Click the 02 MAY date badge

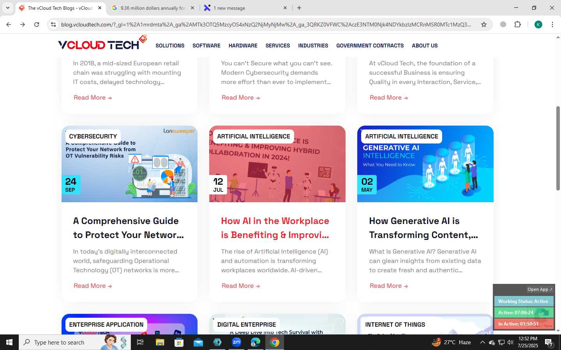[367, 185]
